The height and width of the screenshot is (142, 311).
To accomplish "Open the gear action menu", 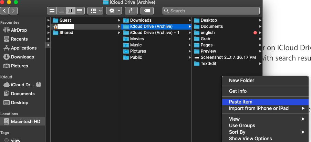I will 114,11.
